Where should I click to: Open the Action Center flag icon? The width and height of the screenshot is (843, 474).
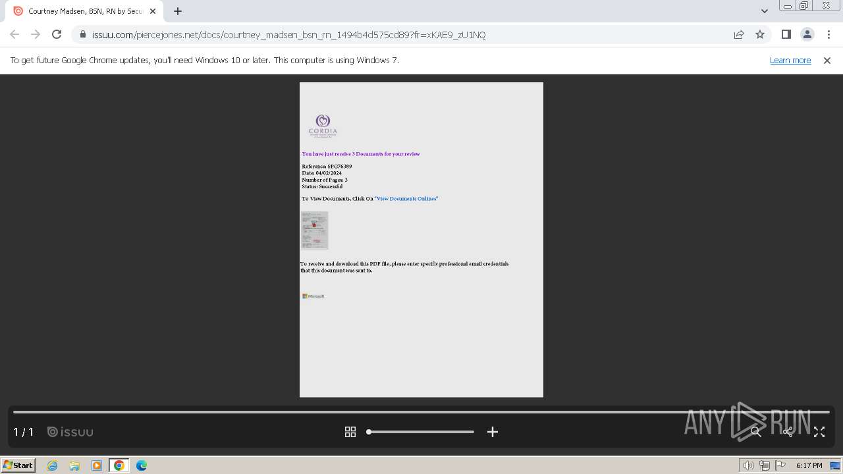780,465
